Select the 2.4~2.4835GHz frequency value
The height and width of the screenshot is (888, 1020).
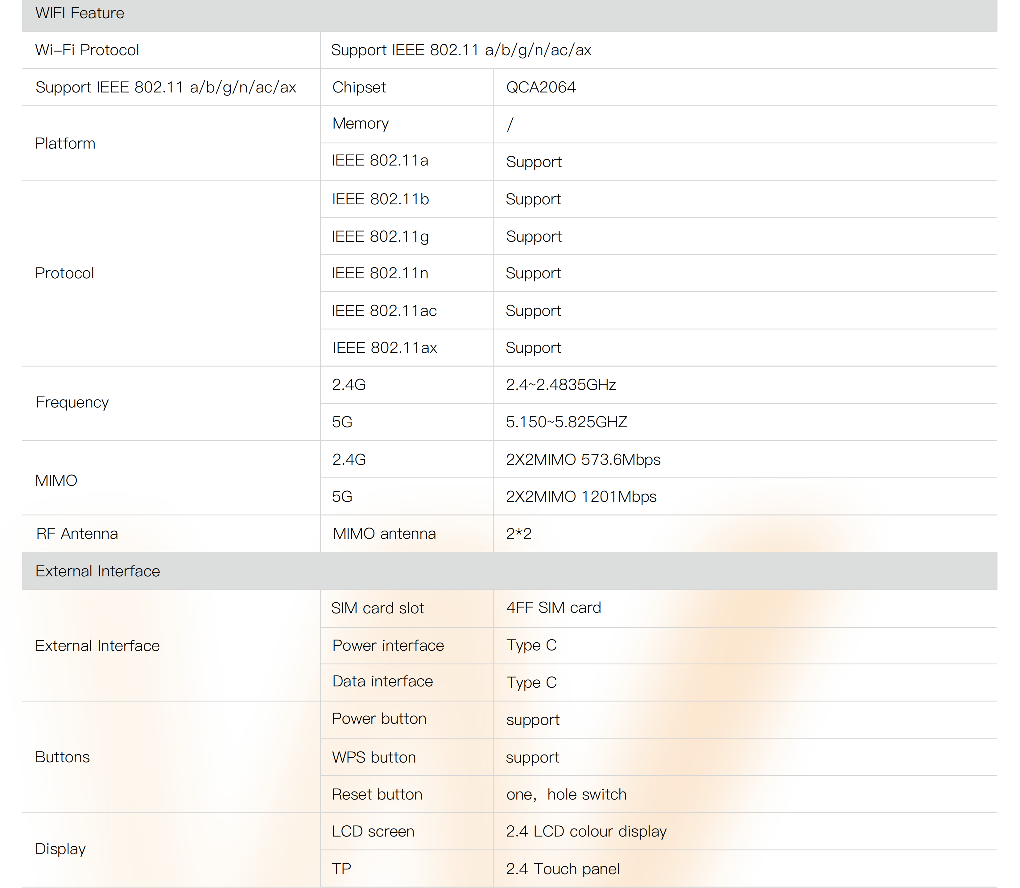[560, 385]
